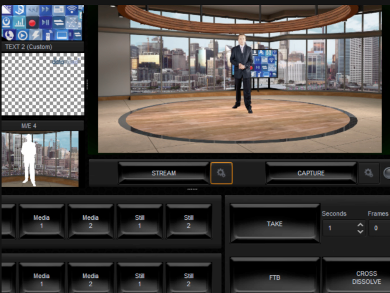Select Still 2 in the upper source row
The width and height of the screenshot is (390, 293).
tap(189, 222)
